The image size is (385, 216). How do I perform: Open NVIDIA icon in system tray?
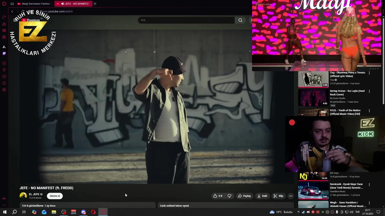pyautogui.click(x=323, y=212)
